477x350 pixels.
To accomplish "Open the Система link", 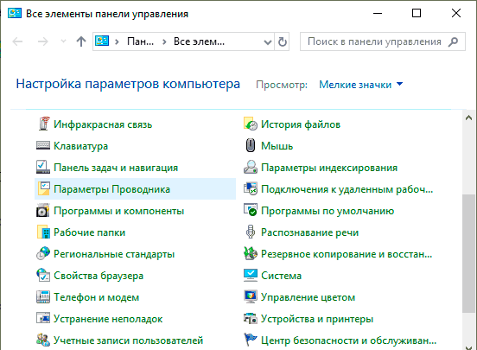I will (281, 276).
